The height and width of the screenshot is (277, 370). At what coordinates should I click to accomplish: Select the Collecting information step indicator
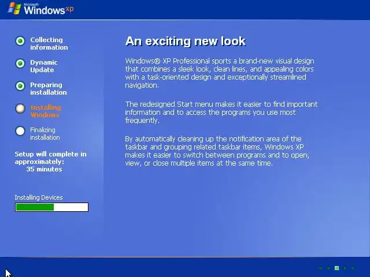pyautogui.click(x=20, y=41)
